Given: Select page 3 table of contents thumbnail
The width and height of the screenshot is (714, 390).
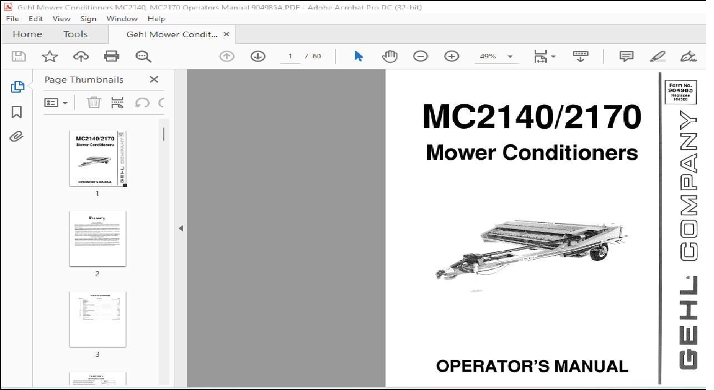Looking at the screenshot, I should (98, 319).
